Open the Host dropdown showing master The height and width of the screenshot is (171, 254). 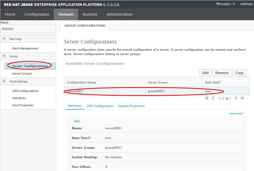point(28,29)
